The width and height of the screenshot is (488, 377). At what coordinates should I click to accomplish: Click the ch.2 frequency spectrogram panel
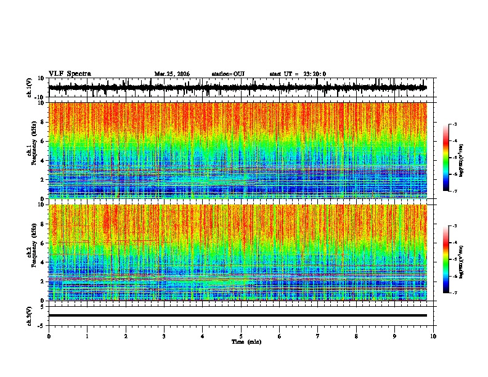coord(238,253)
